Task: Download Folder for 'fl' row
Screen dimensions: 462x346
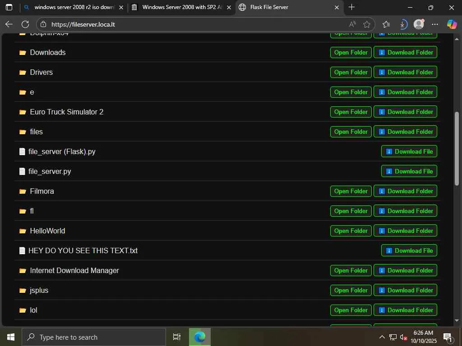Action: point(406,211)
